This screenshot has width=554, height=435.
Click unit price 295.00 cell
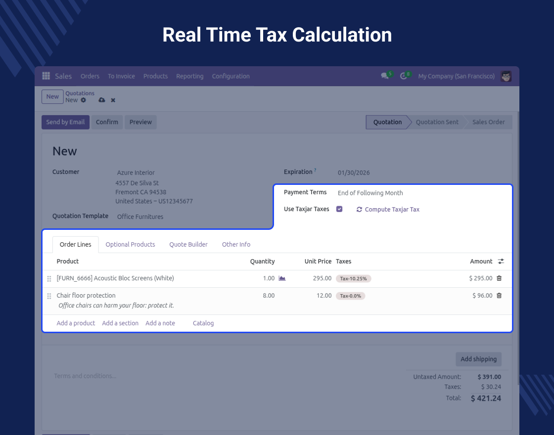pos(322,278)
